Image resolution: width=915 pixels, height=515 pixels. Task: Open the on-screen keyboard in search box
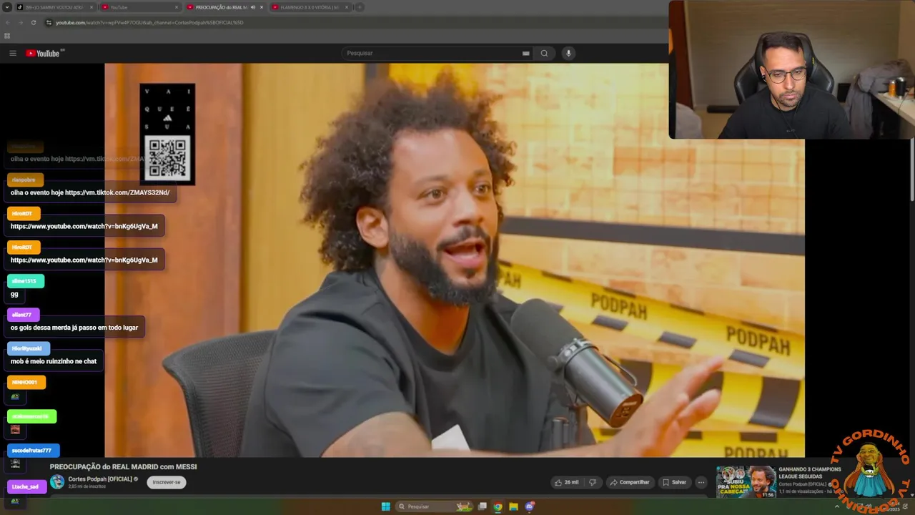(525, 53)
